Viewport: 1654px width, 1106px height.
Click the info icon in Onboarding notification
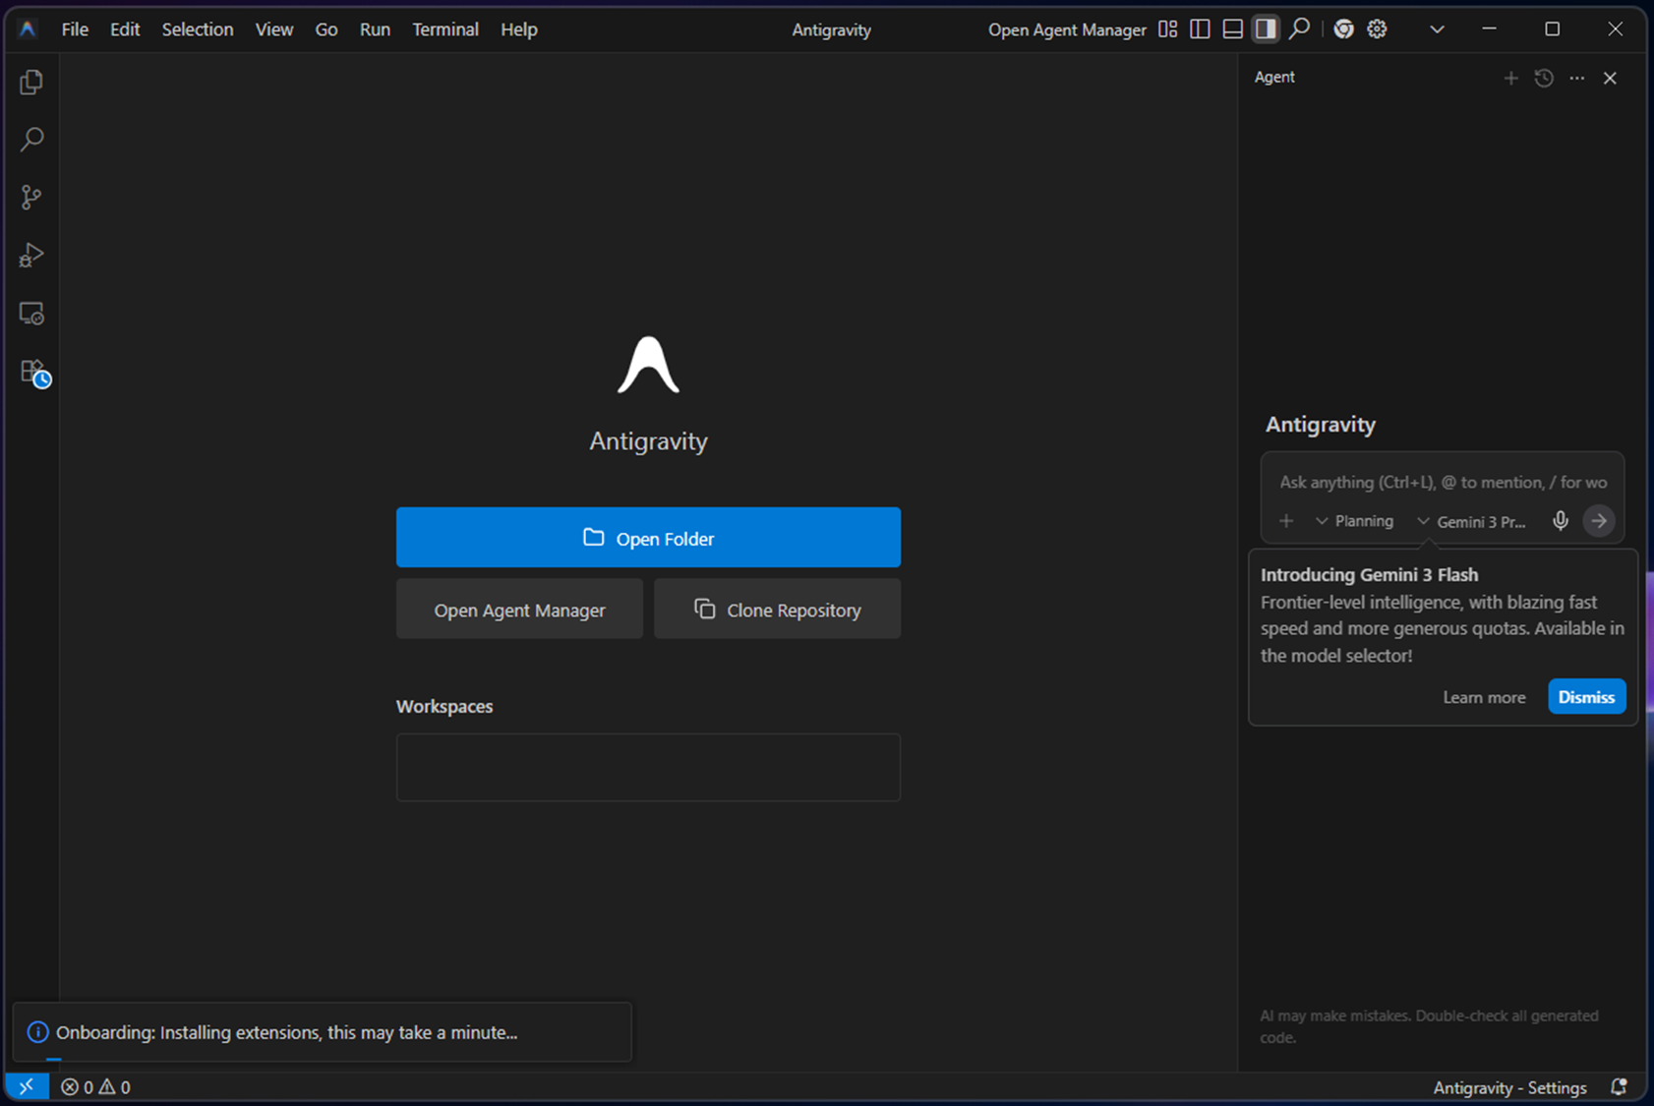click(37, 1032)
